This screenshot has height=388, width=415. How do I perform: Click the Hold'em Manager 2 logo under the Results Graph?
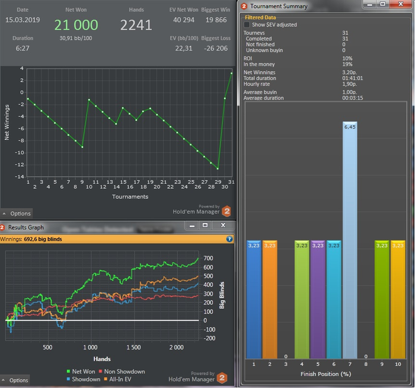(222, 378)
